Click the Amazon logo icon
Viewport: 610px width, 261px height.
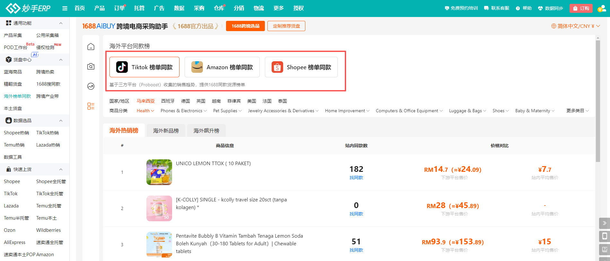[197, 67]
